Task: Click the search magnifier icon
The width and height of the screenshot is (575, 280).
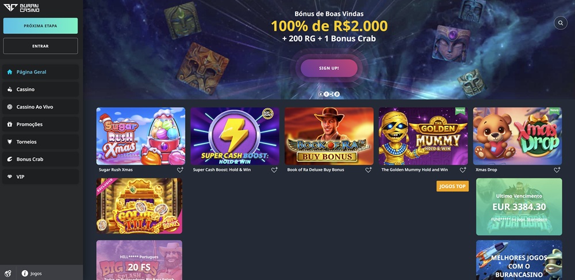Action: [x=560, y=23]
